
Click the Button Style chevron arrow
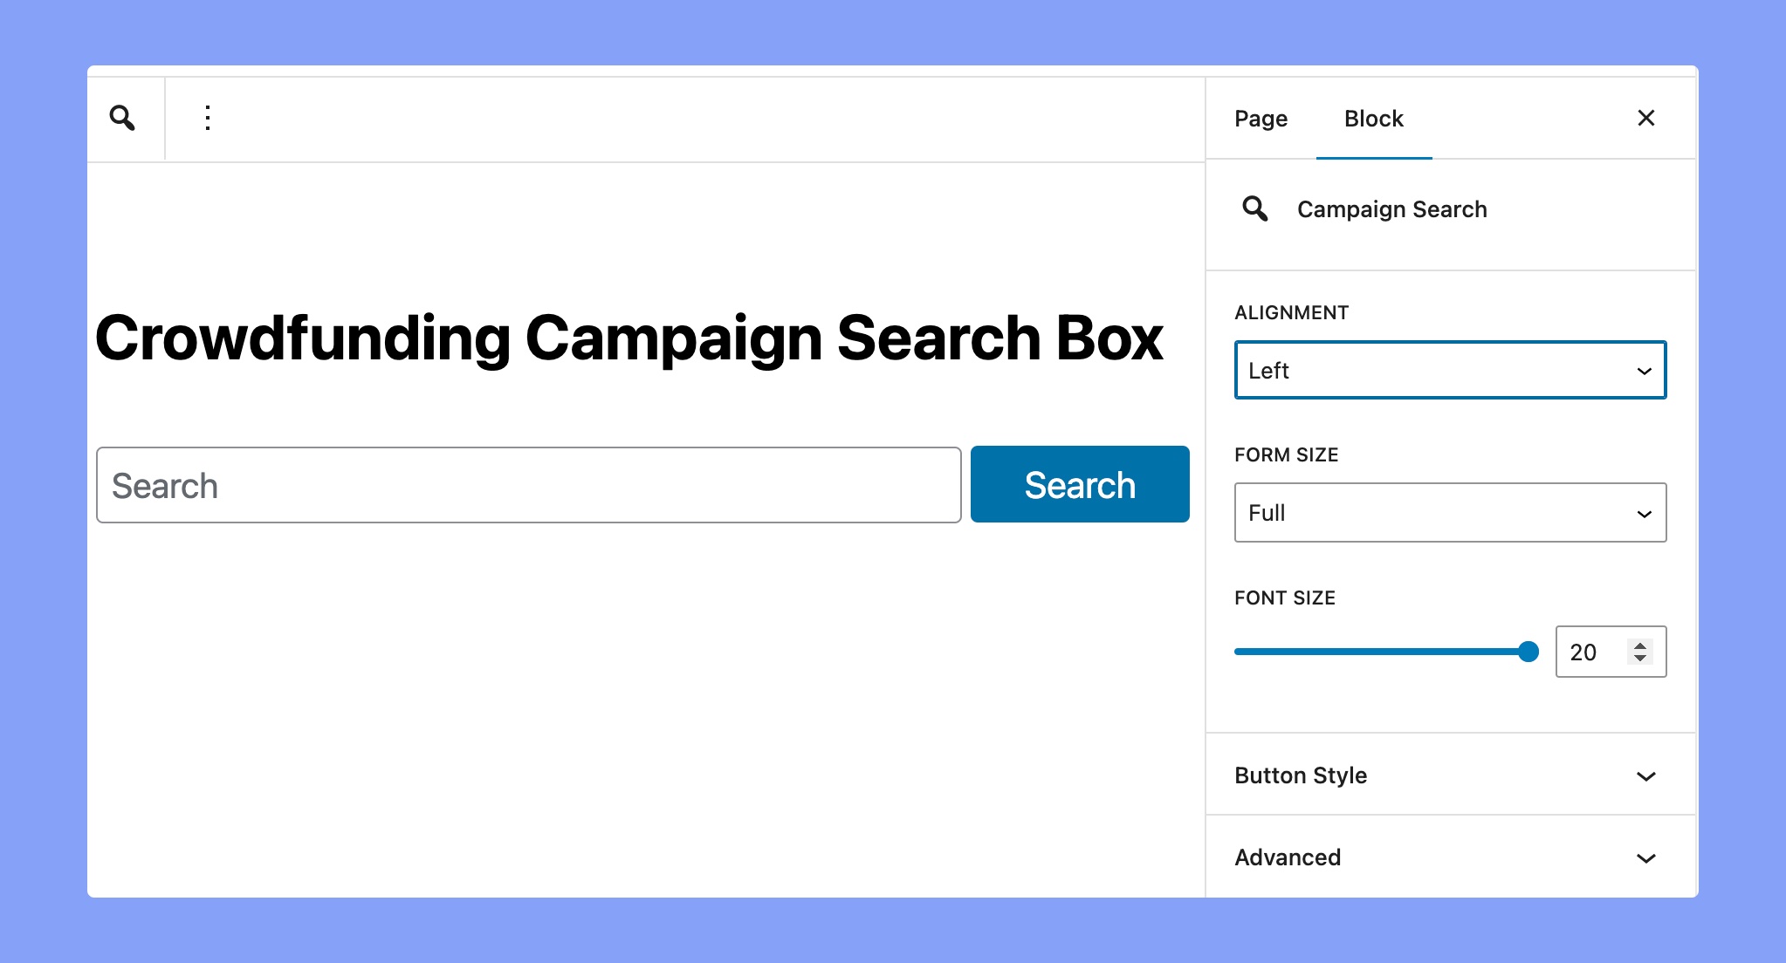1645,775
